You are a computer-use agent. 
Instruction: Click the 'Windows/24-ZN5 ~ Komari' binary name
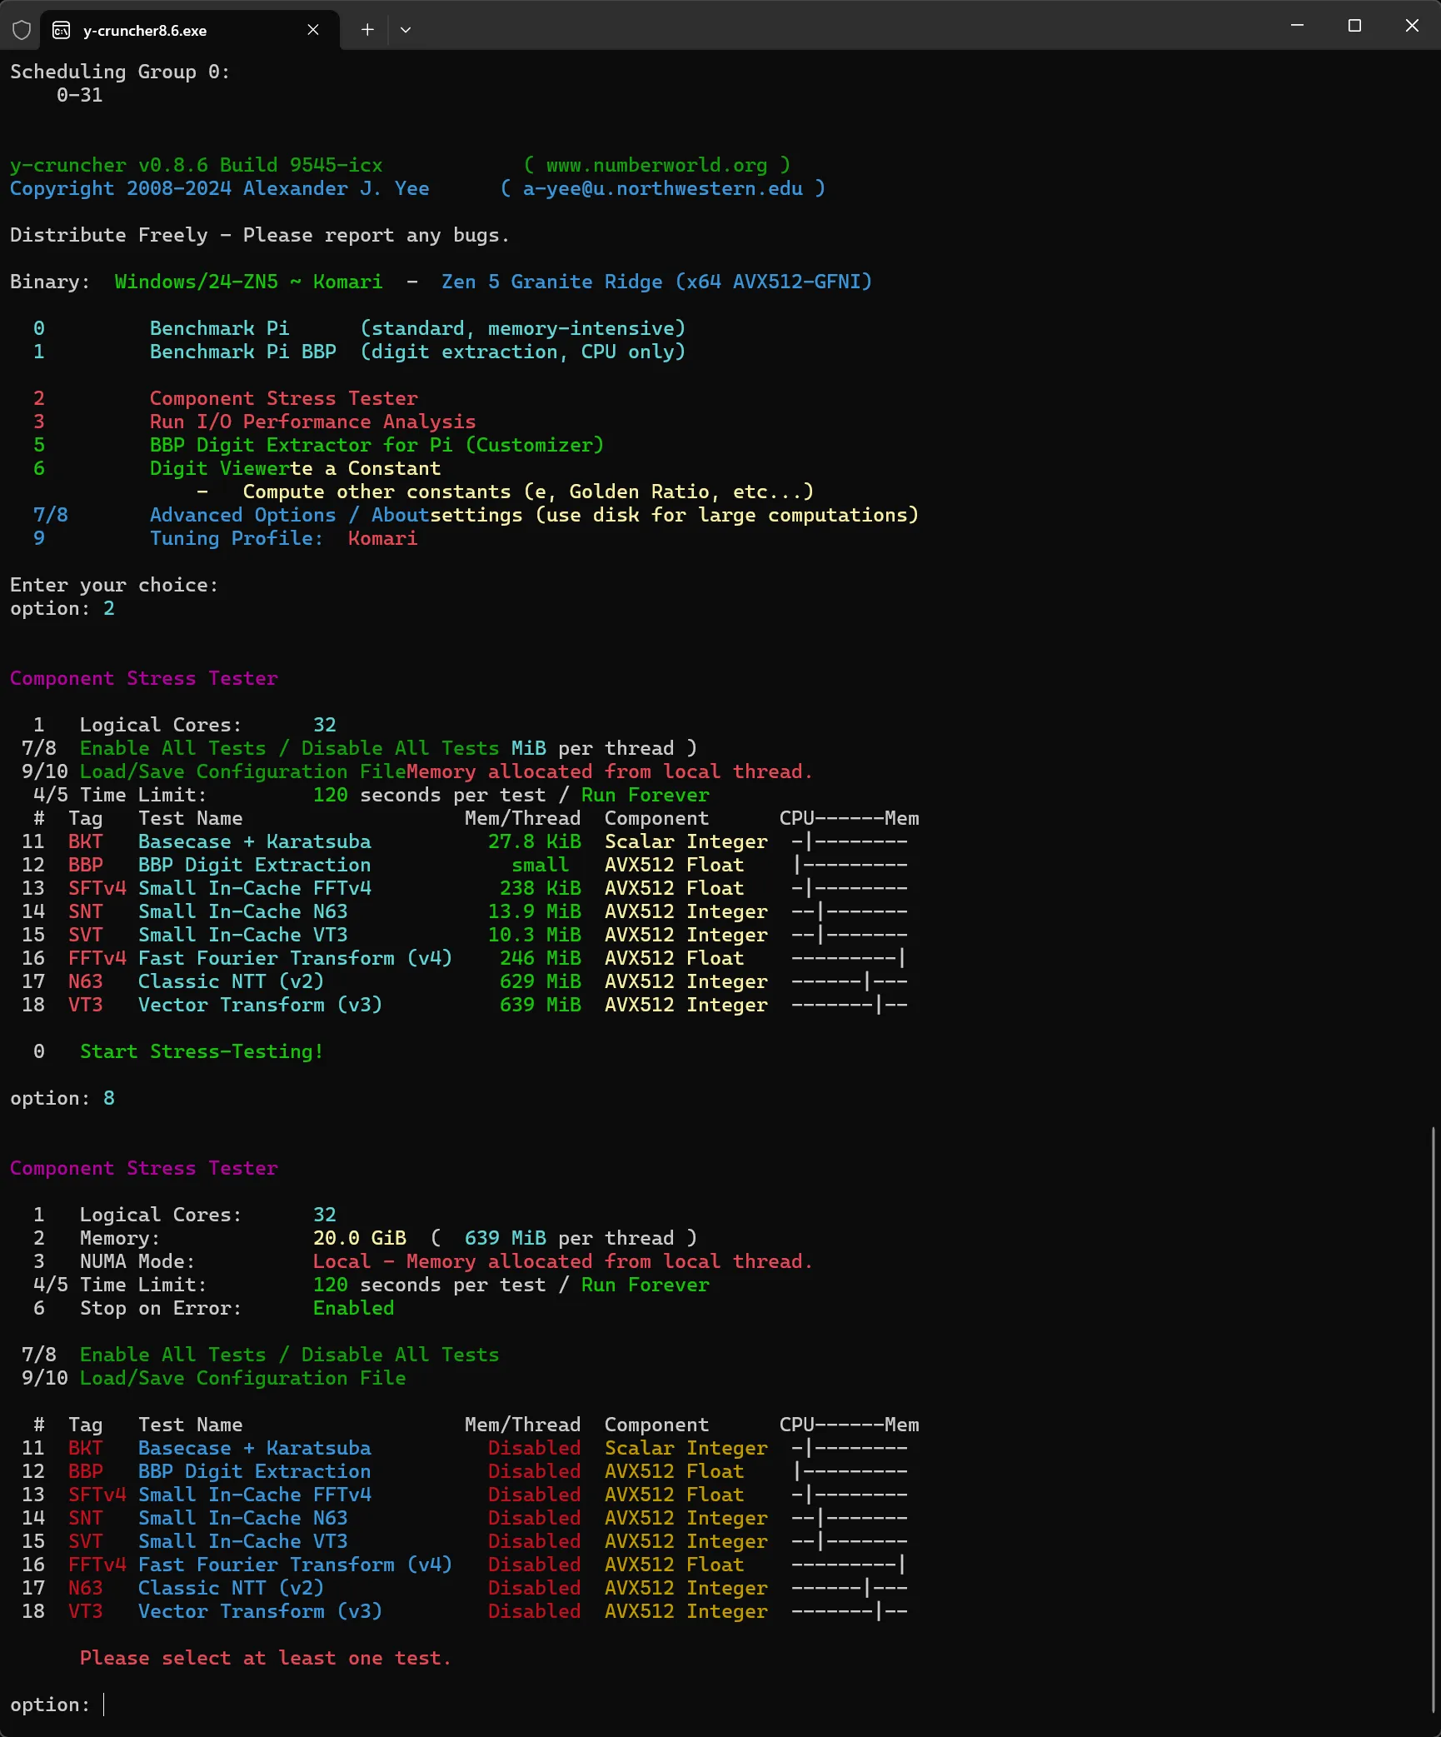(x=249, y=282)
